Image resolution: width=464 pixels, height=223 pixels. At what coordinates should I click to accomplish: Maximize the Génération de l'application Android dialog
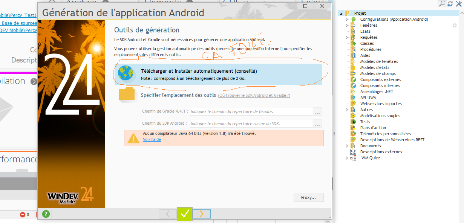click(305, 6)
